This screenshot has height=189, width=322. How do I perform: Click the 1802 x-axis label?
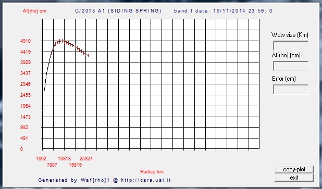pos(41,159)
